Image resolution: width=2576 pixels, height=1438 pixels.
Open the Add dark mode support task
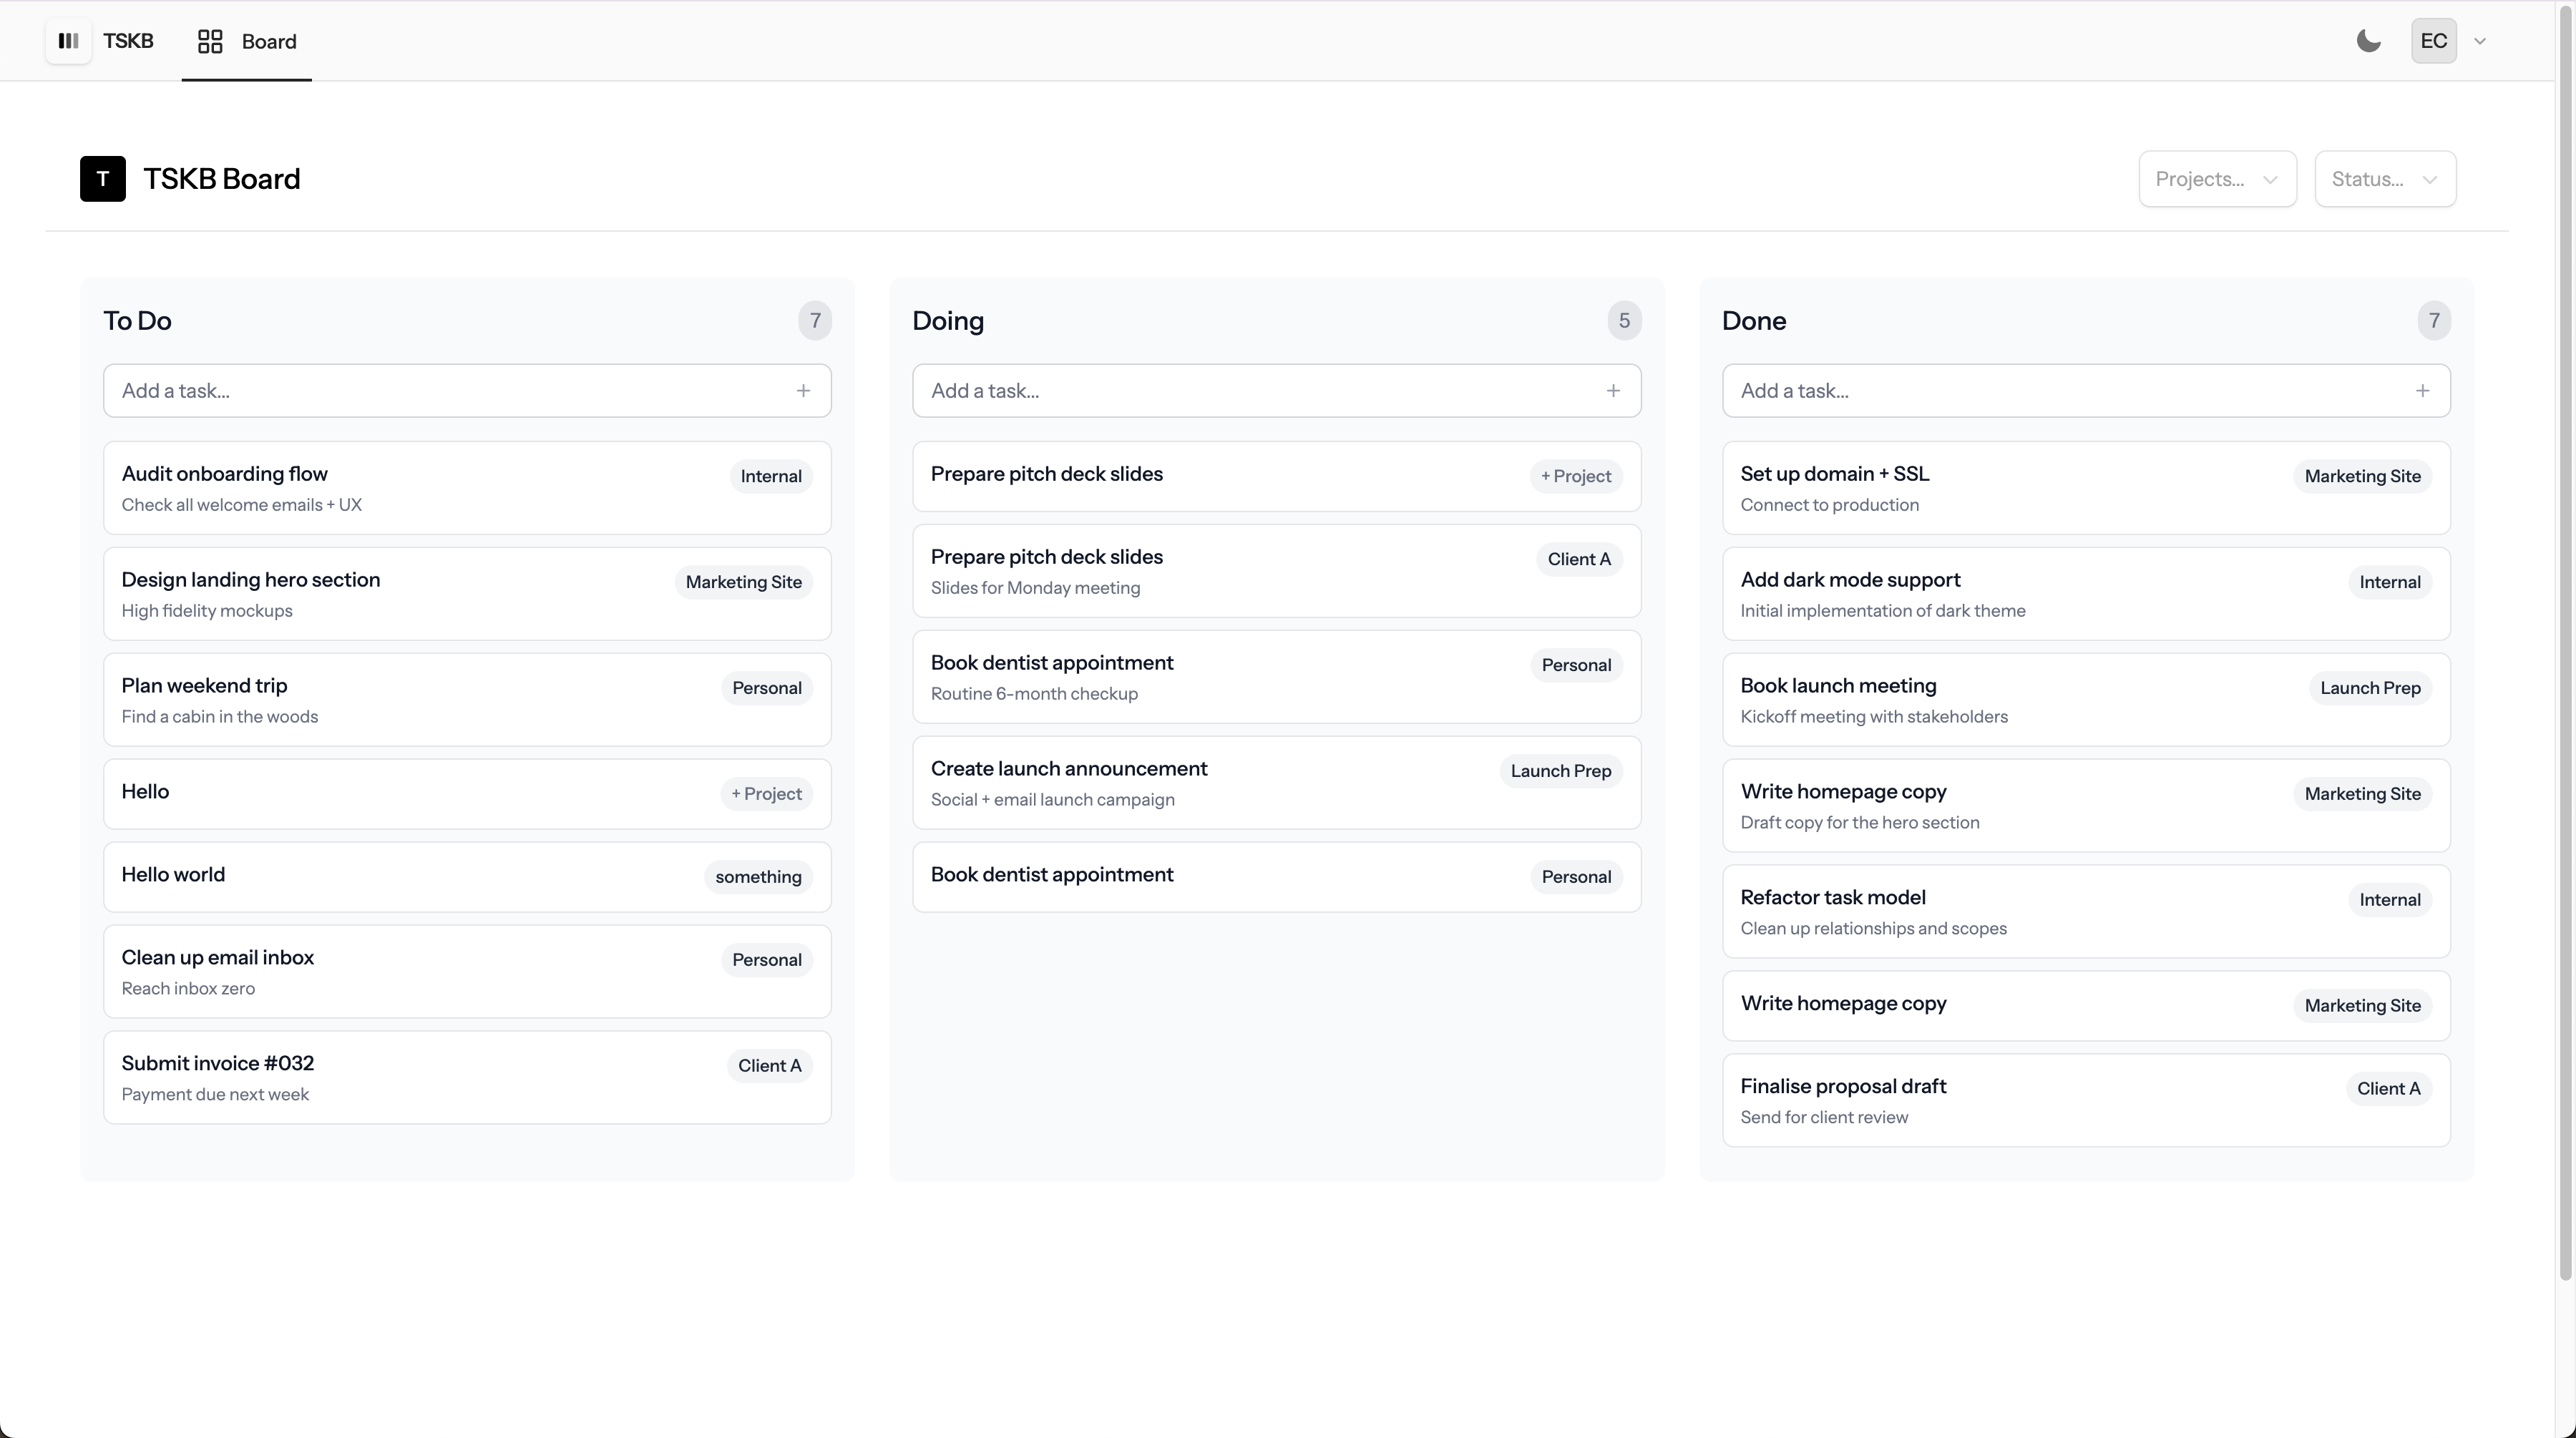2086,594
